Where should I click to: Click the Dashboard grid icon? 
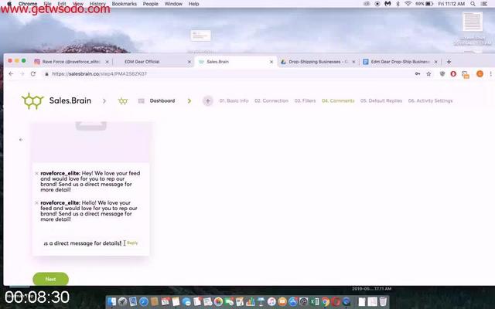(141, 101)
